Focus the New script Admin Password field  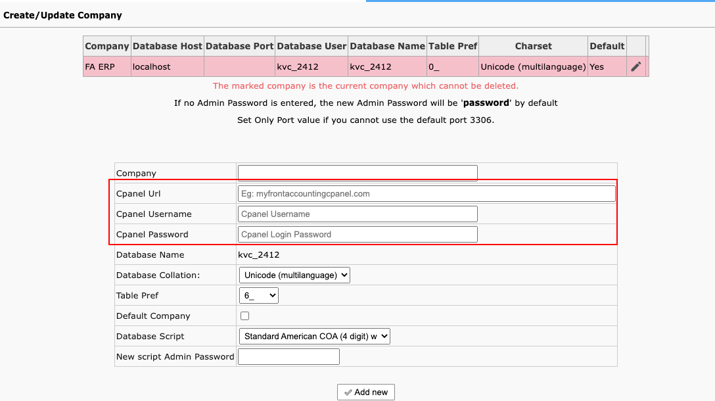(x=288, y=357)
